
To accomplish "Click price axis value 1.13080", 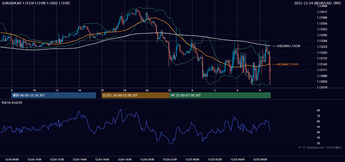I will tap(322, 76).
